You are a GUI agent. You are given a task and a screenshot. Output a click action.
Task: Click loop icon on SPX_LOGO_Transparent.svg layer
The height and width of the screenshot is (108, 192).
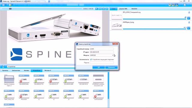185,17
